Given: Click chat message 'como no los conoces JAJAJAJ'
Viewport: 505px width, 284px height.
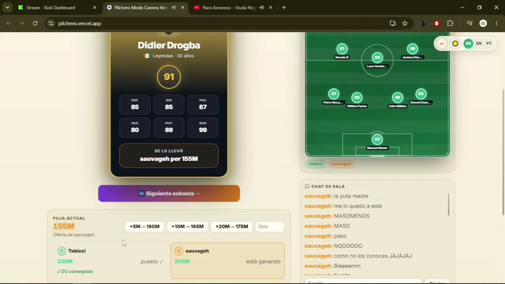Looking at the screenshot, I should (x=373, y=256).
